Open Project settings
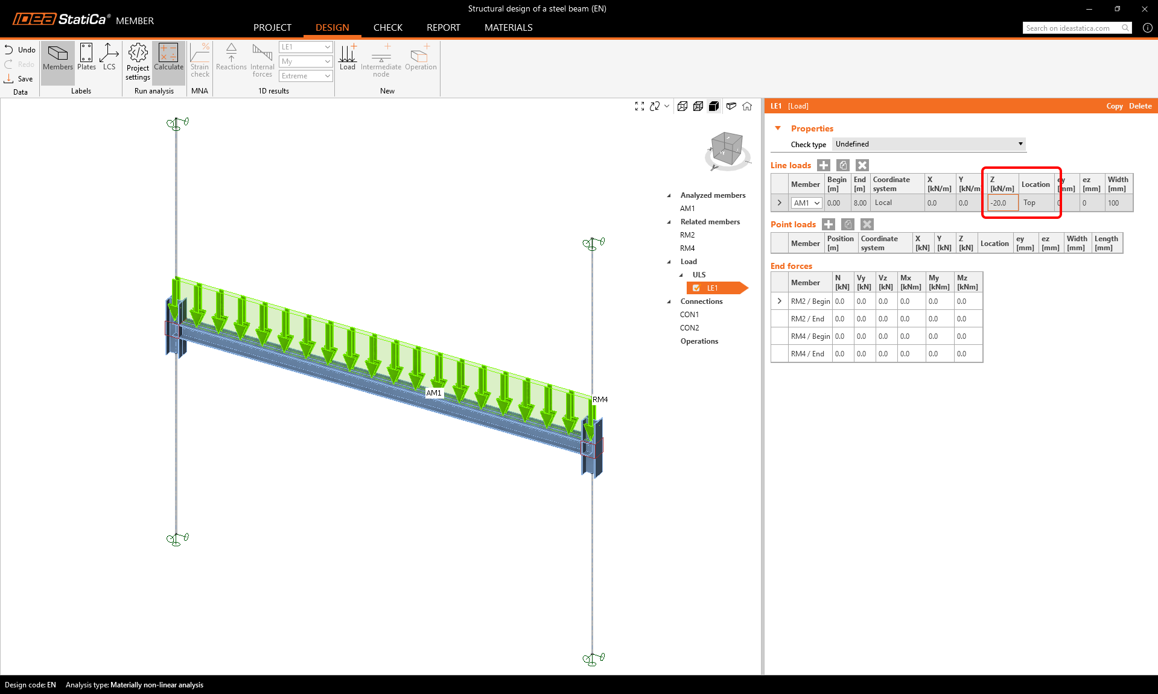The width and height of the screenshot is (1158, 694). (x=138, y=62)
